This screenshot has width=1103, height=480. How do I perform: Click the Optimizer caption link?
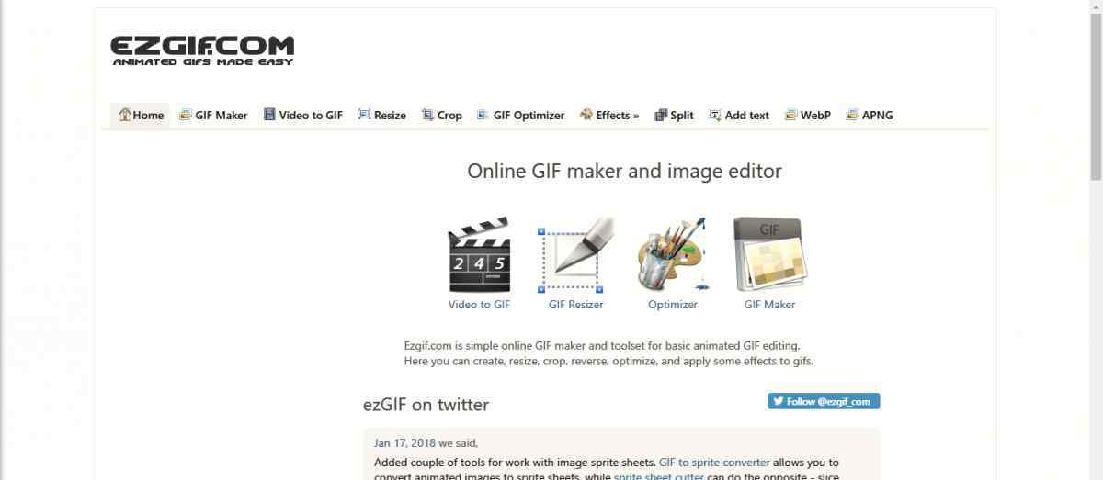pyautogui.click(x=673, y=305)
